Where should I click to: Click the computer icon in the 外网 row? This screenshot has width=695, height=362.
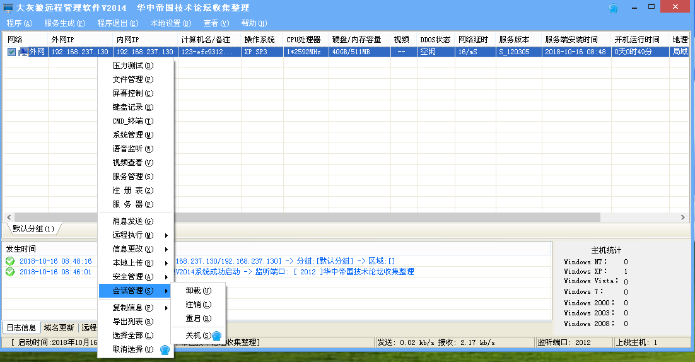pos(23,52)
